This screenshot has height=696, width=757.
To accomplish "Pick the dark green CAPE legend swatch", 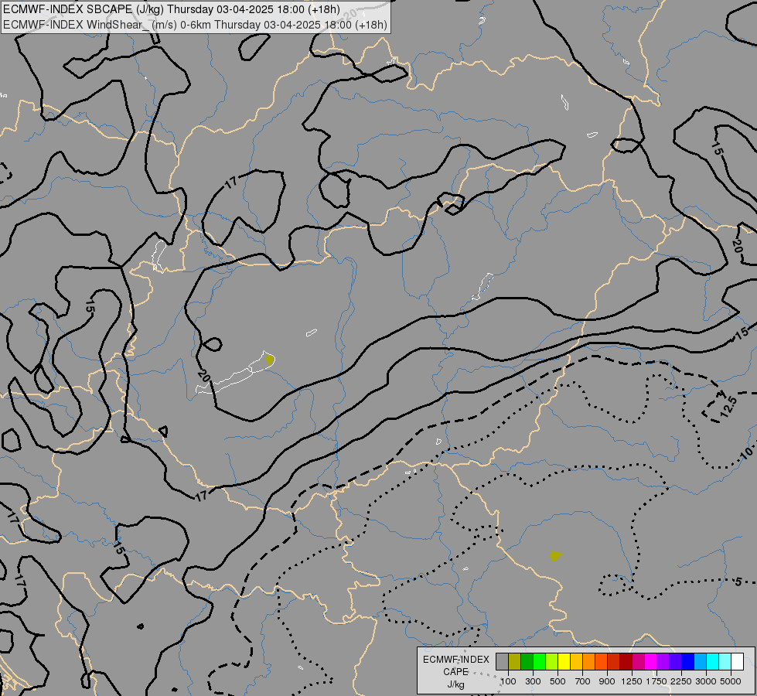I will (x=527, y=662).
